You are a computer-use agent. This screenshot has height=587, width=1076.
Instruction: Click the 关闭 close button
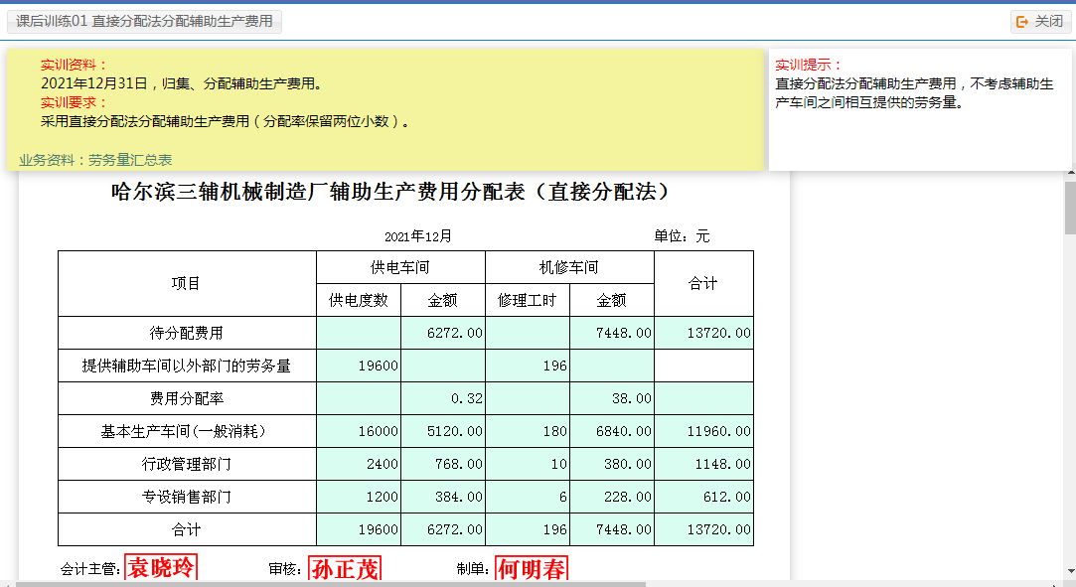(1040, 21)
